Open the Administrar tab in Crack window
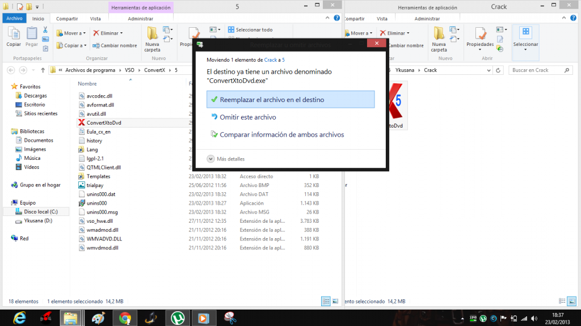The width and height of the screenshot is (581, 326). (x=427, y=19)
